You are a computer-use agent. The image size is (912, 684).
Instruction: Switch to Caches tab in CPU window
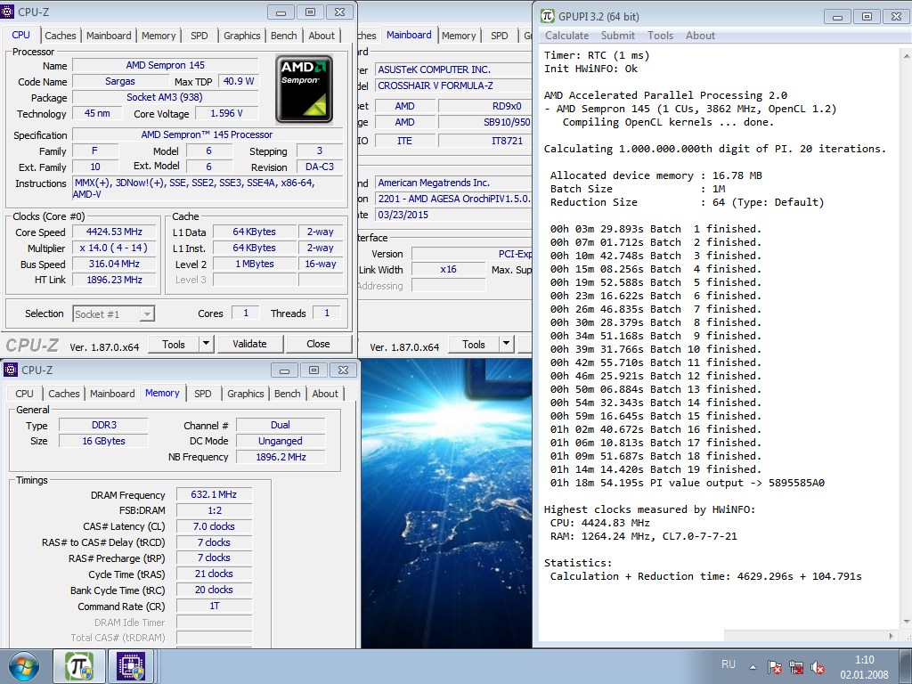point(61,36)
